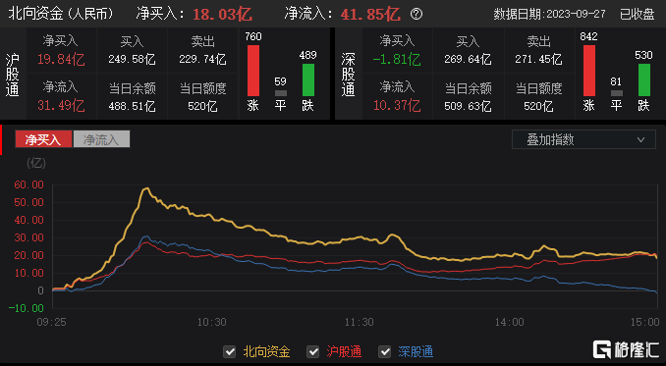Click the 沪股通 gray 平 bar showing 59
Screen dimensions: 666x366
[x=280, y=93]
